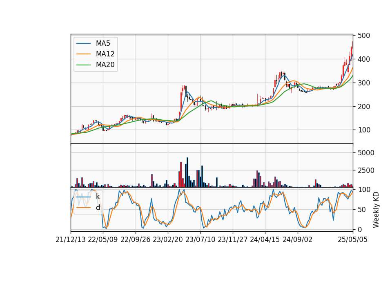Click the 23/11/27 date tick label
The image size is (392, 282).
[x=233, y=239]
